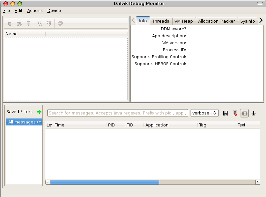Click the title bar pill button
Image resolution: width=266 pixels, height=197 pixels.
pos(260,4)
